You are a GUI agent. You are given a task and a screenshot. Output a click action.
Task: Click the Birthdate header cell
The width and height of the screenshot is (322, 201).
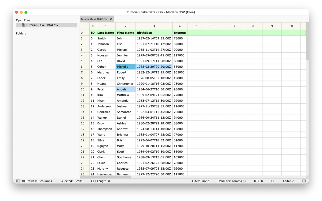coord(154,33)
